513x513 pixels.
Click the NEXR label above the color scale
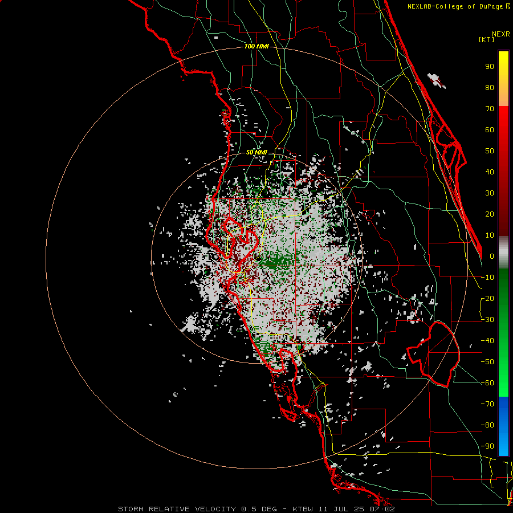[501, 34]
